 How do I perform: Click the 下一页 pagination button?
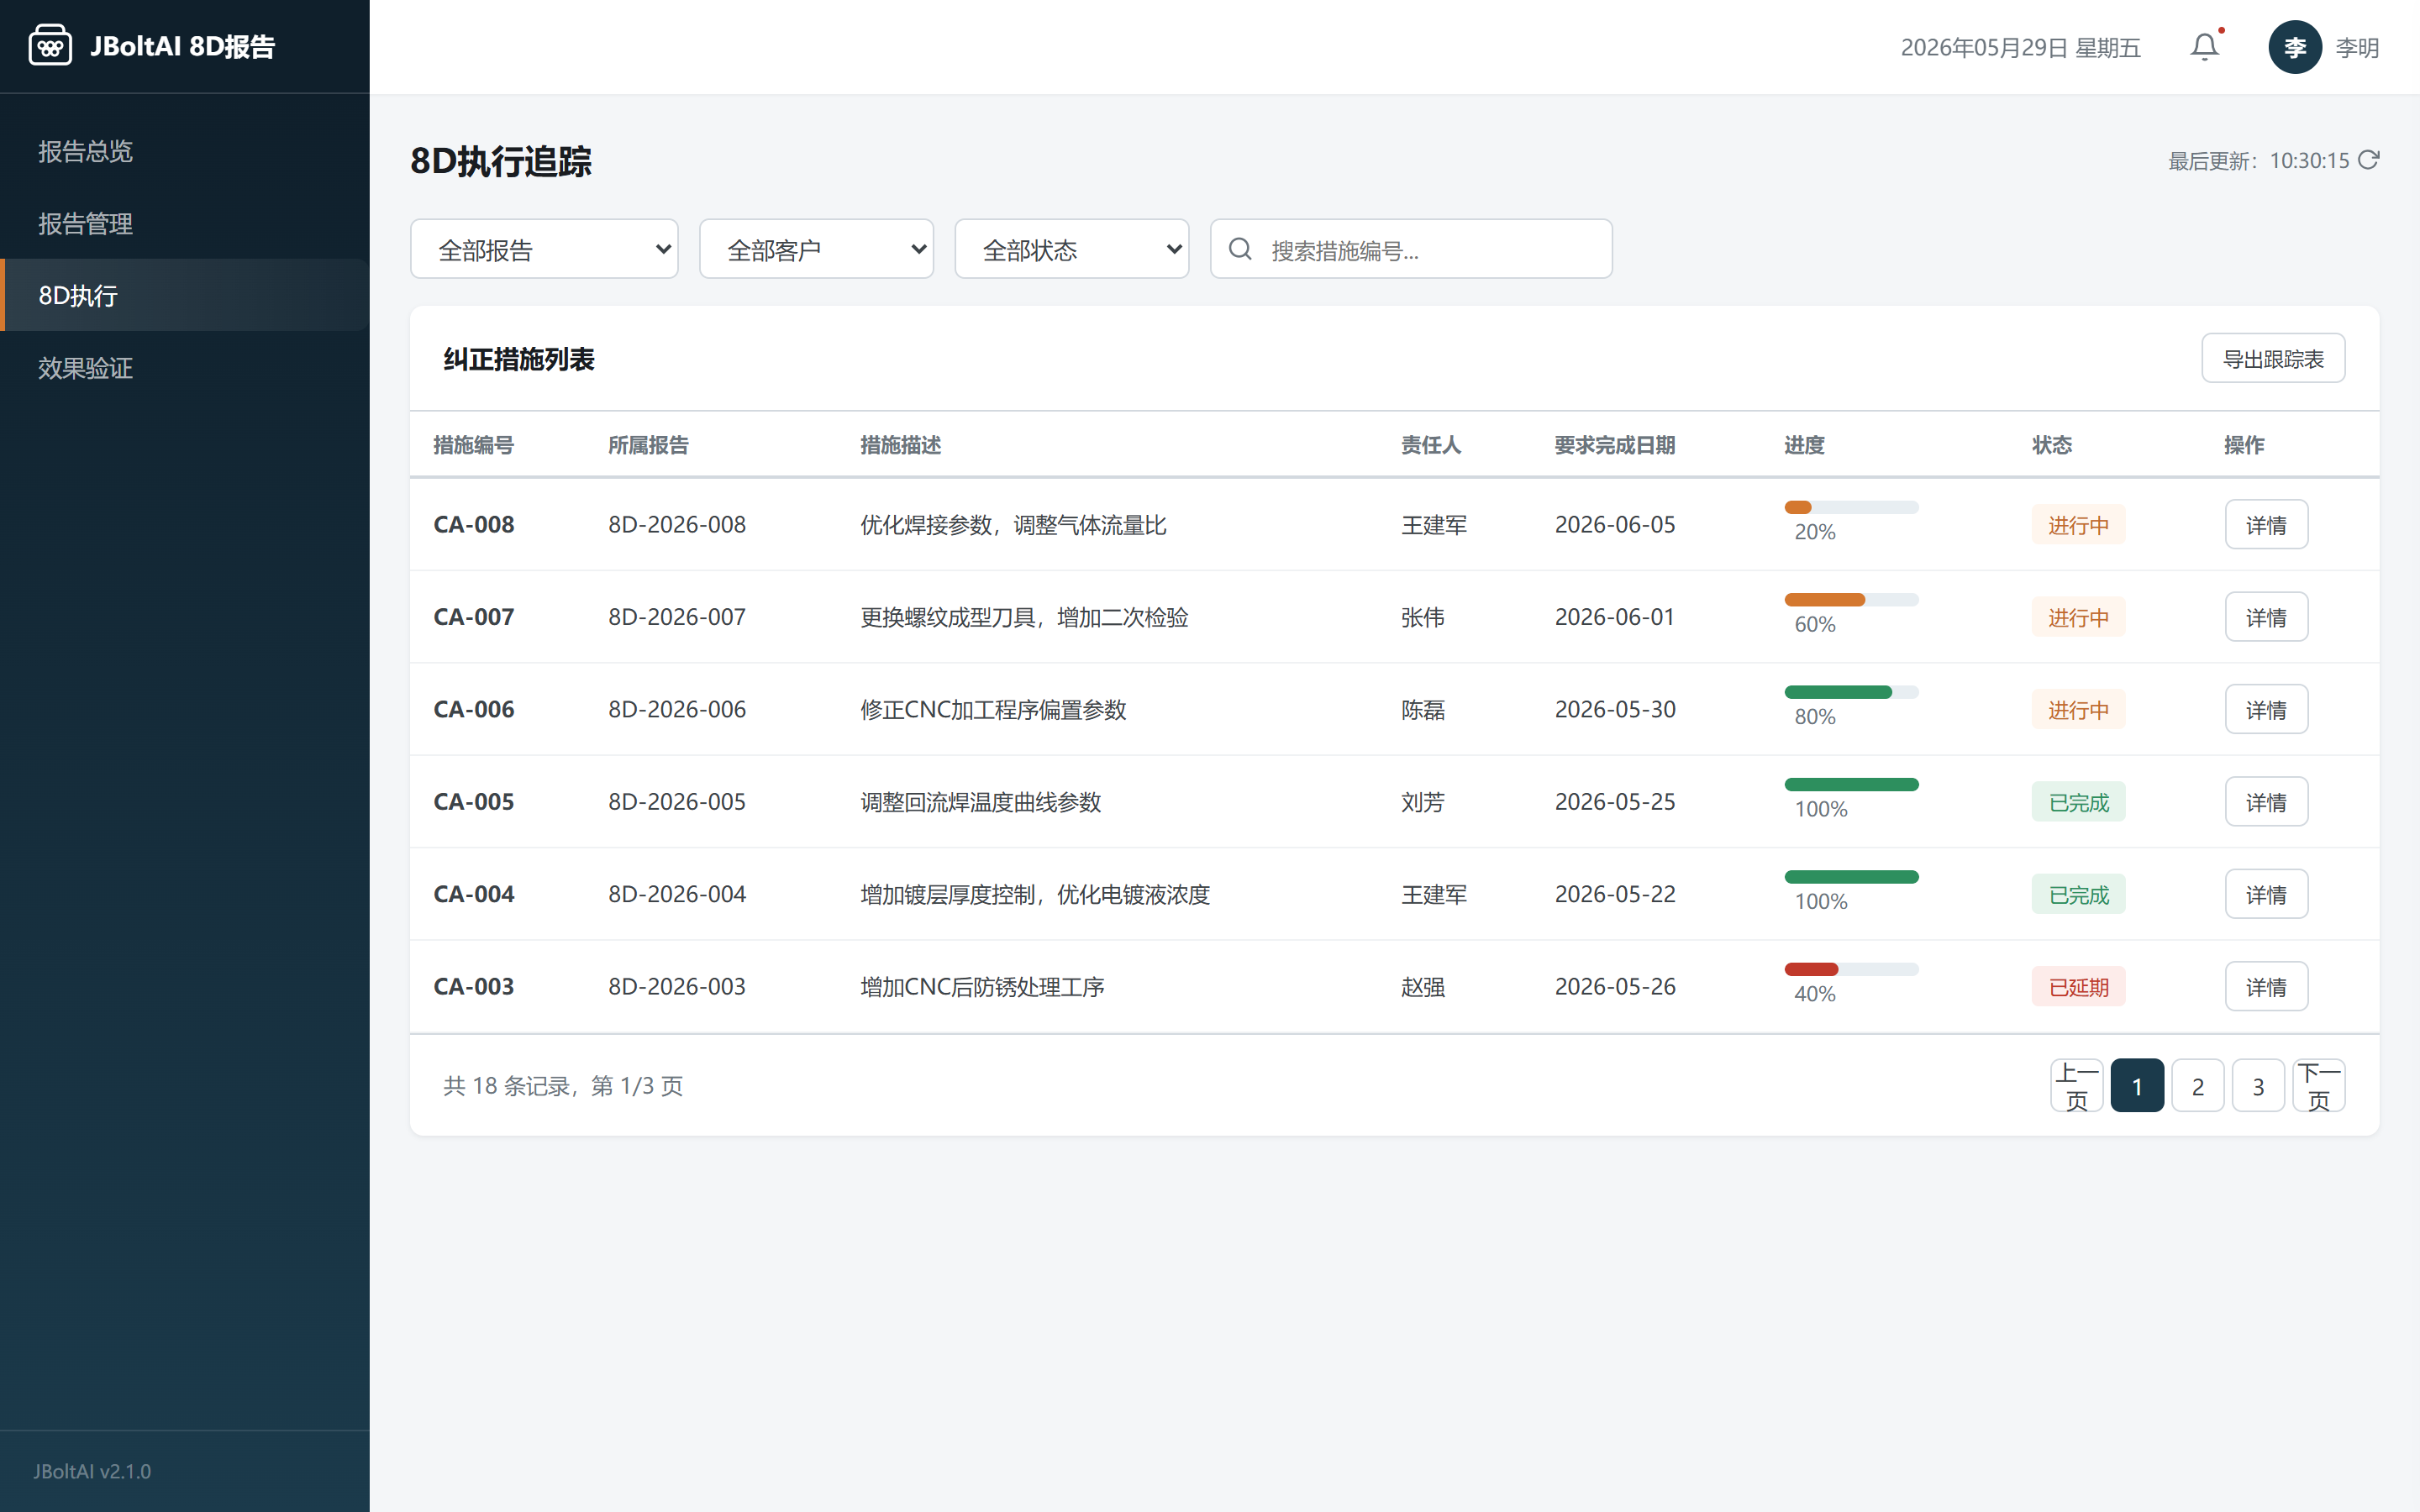pos(2319,1086)
